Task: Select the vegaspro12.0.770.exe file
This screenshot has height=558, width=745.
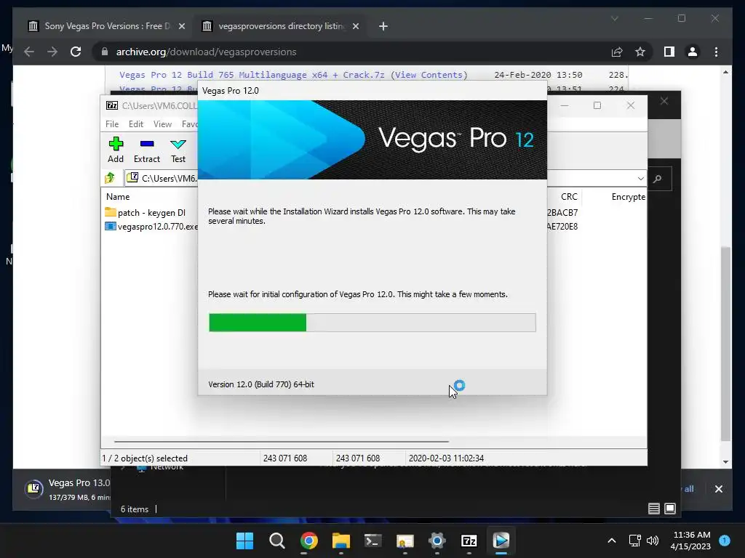Action: pyautogui.click(x=151, y=227)
